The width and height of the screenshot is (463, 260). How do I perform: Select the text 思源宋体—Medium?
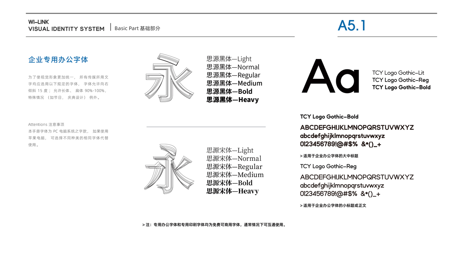(235, 175)
